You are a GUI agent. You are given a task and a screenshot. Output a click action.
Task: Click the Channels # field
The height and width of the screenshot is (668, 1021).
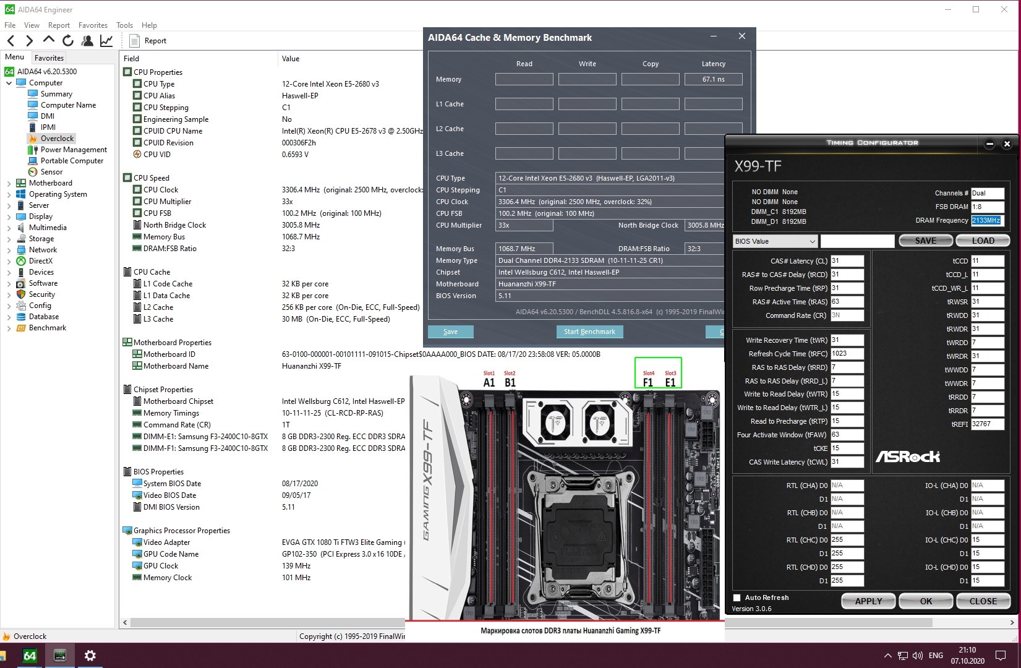coord(987,193)
